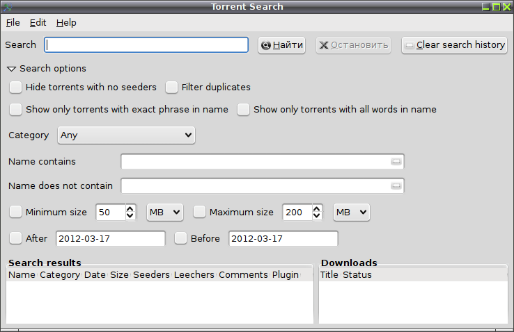Open the Category dropdown set to Any
Screen dimensions: 514x332
[x=126, y=135]
